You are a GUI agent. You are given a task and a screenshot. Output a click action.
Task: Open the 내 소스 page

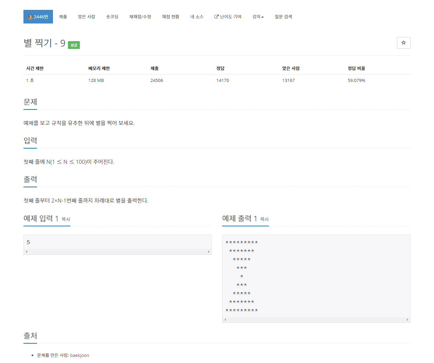pos(197,16)
